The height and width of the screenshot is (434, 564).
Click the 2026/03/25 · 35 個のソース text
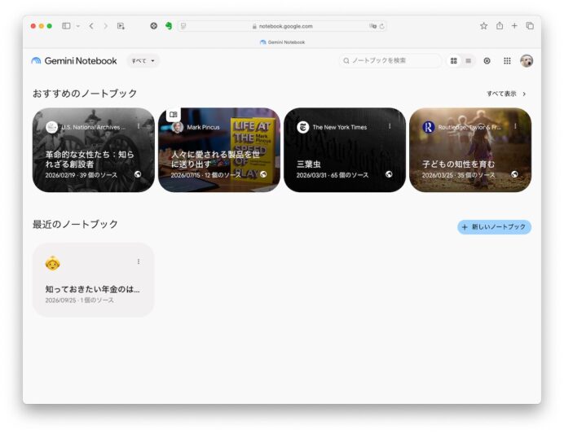(x=458, y=175)
